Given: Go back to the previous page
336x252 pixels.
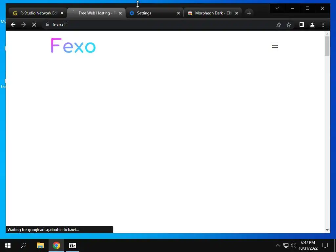Looking at the screenshot, I should [x=13, y=25].
